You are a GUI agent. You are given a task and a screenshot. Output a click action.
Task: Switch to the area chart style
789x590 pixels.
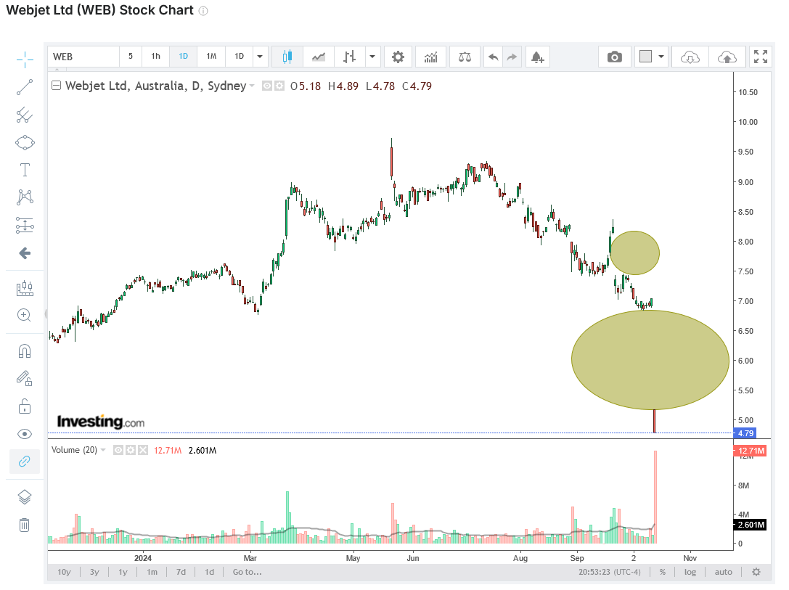(x=319, y=57)
